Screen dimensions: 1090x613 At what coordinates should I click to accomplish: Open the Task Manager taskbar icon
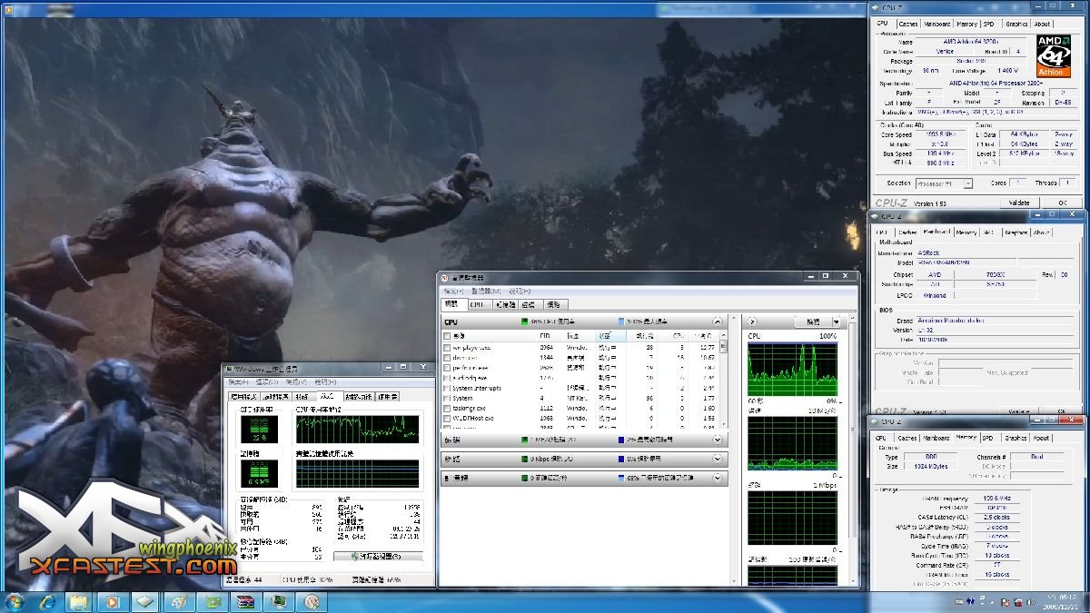279,601
